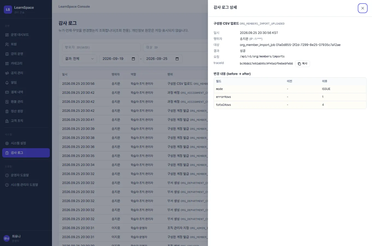Click the 알림 bell icon
The height and width of the screenshot is (246, 372).
7,83
